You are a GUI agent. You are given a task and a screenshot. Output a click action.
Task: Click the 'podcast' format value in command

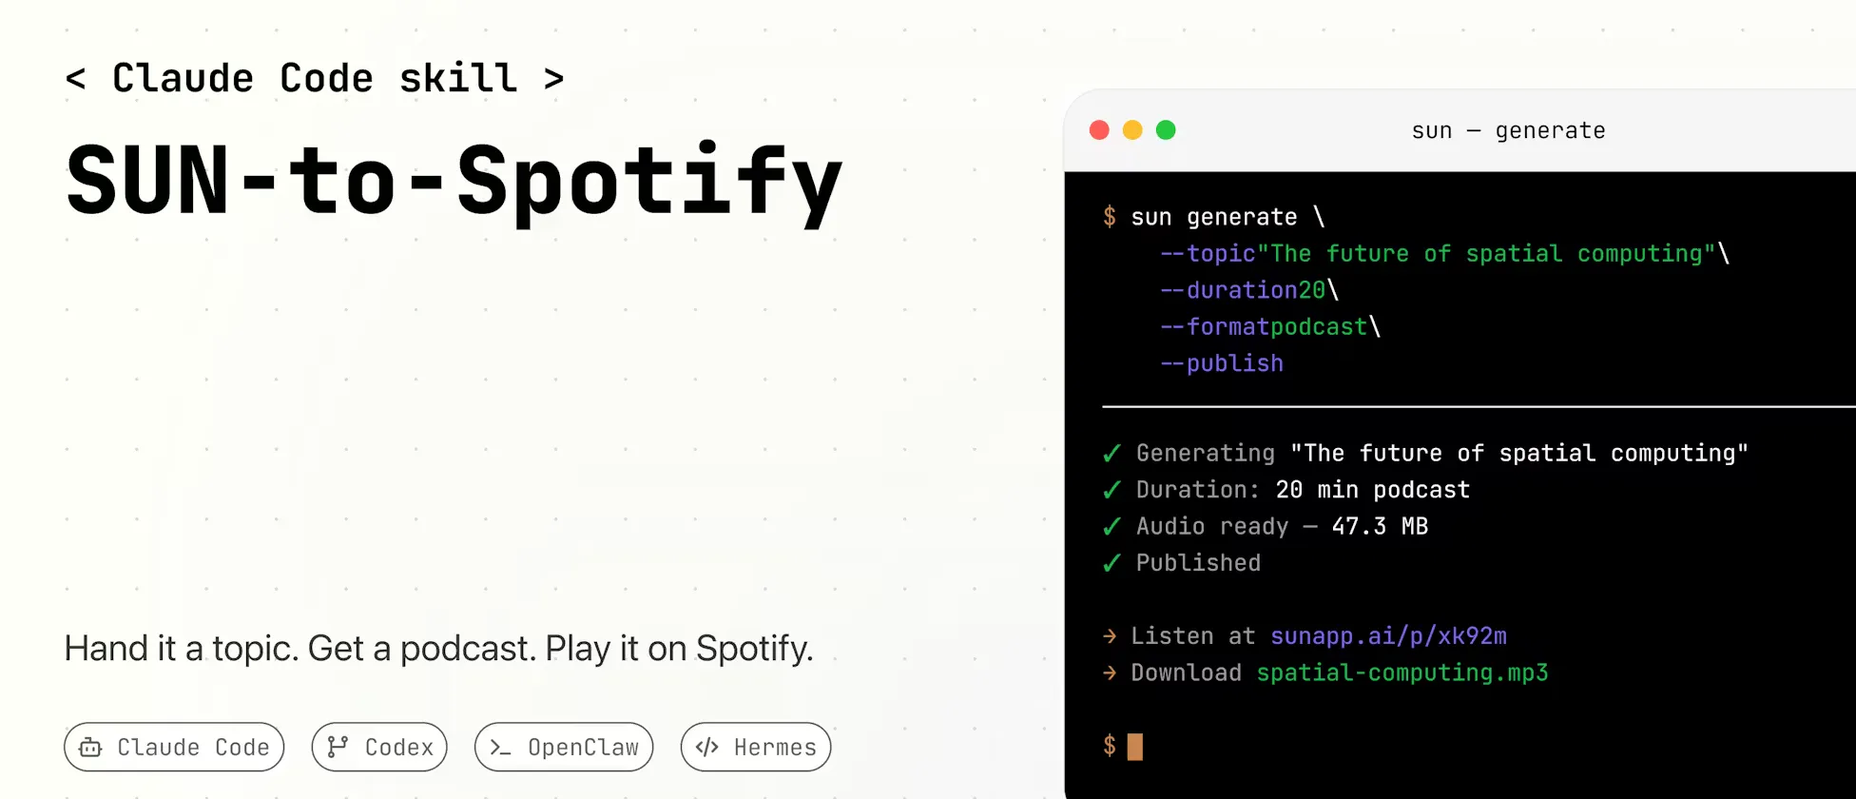click(x=1319, y=327)
